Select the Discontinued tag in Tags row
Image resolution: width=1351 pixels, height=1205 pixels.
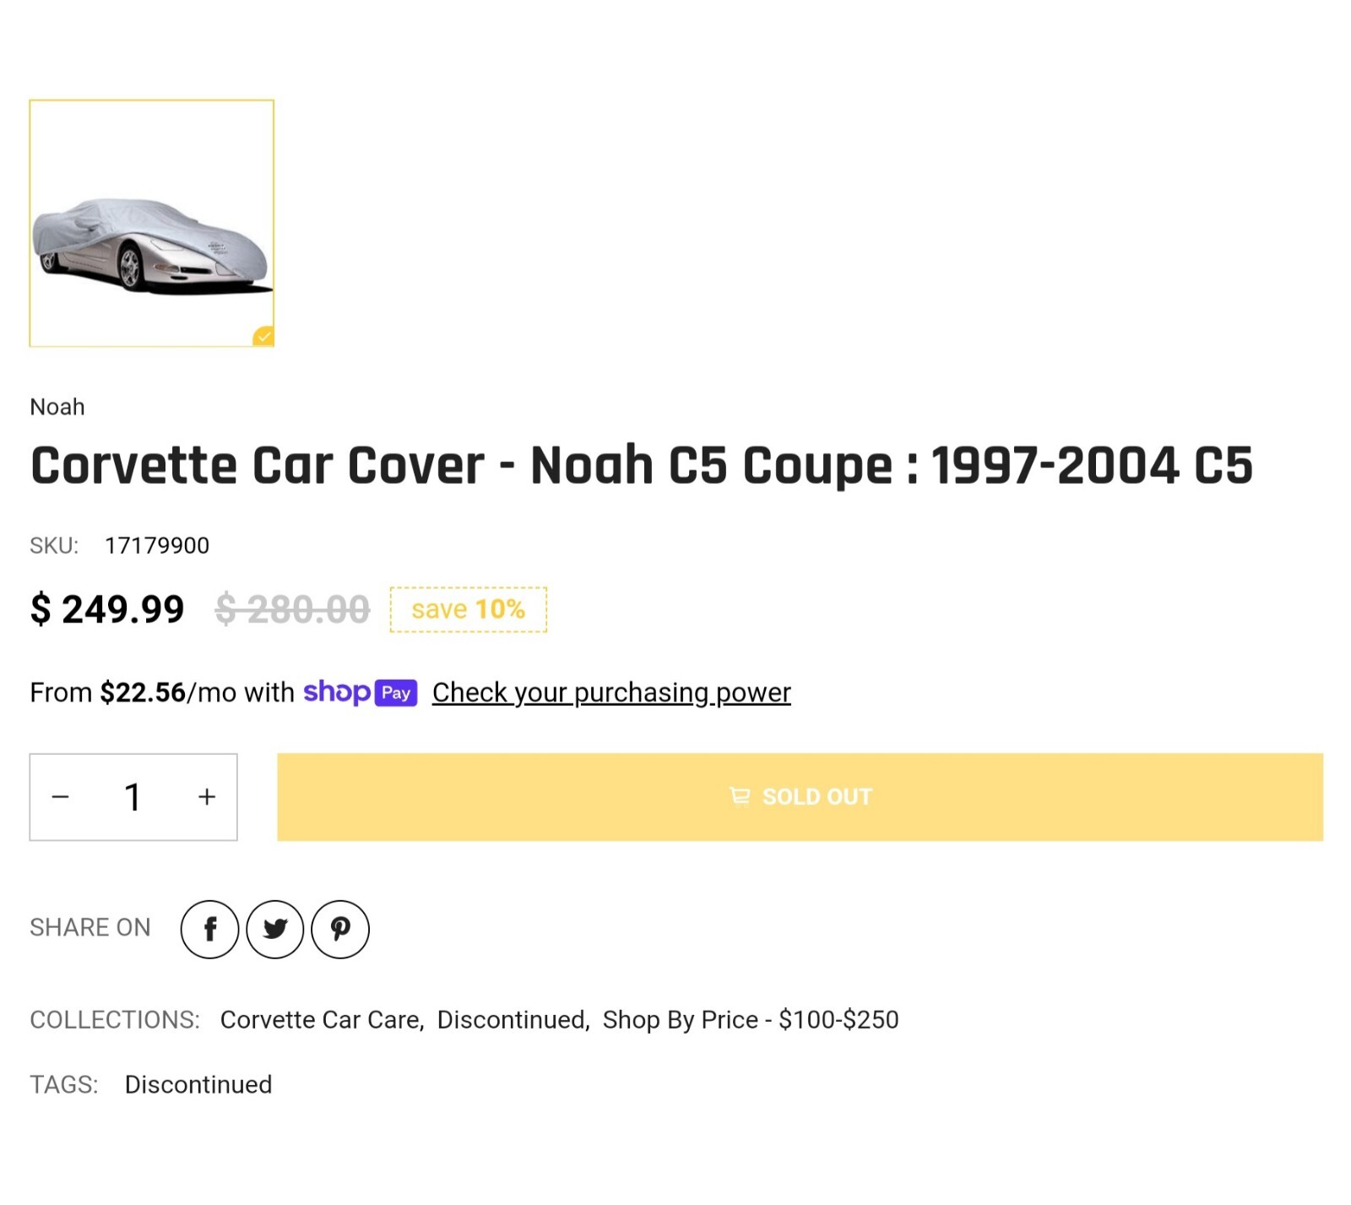click(198, 1084)
